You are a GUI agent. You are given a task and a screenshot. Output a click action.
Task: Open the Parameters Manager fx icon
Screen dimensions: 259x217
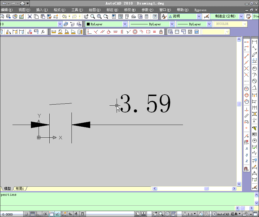[x=43, y=32]
